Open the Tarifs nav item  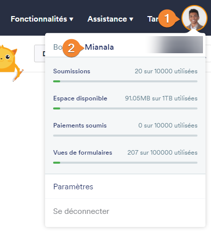pyautogui.click(x=153, y=19)
